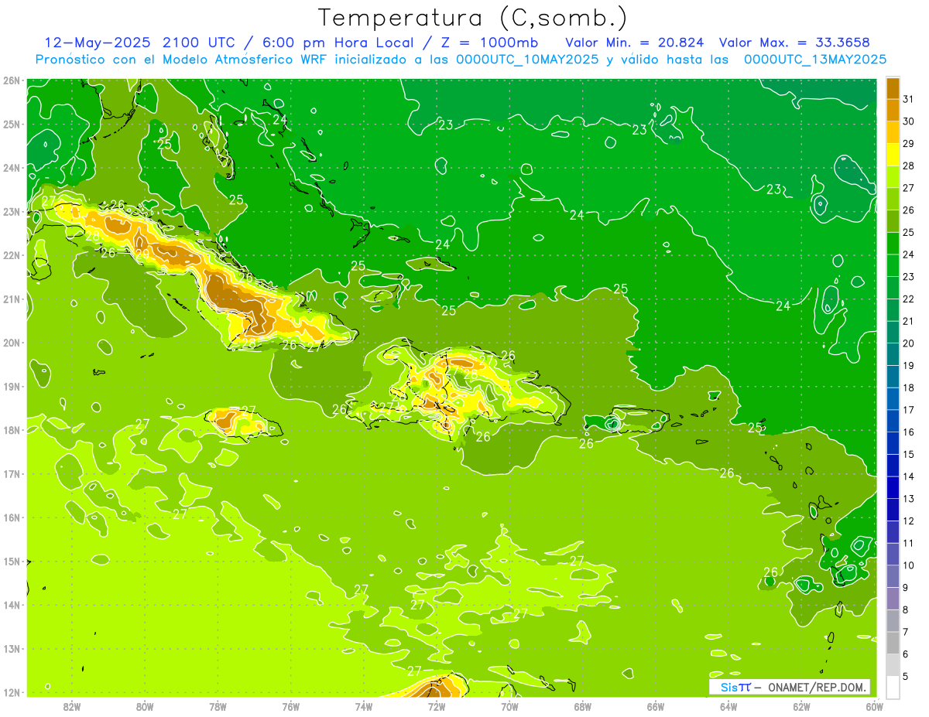This screenshot has width=929, height=717.
Task: Click the '70W' longitude axis label
Action: [509, 706]
